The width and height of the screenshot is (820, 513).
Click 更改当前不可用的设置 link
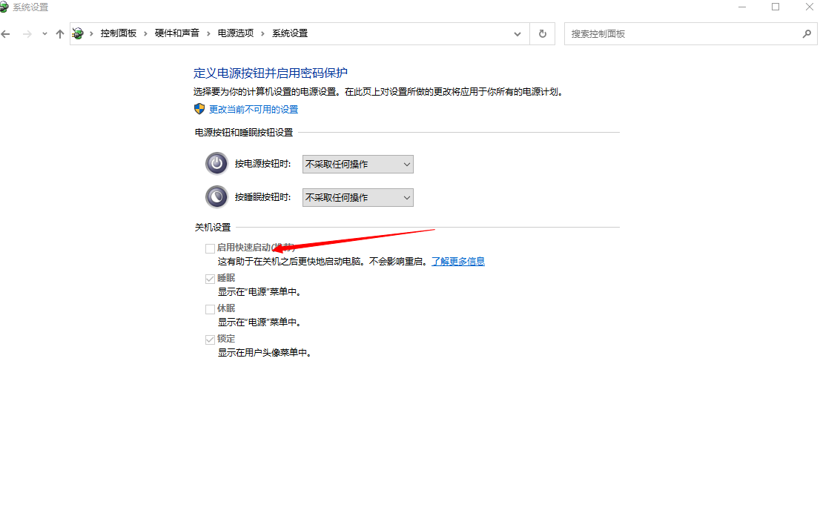pos(254,109)
